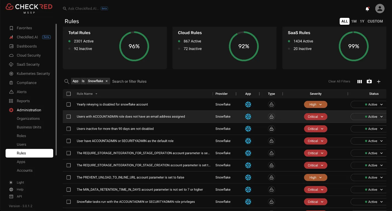Click the SaaS Rules 99% progress ring

(354, 46)
